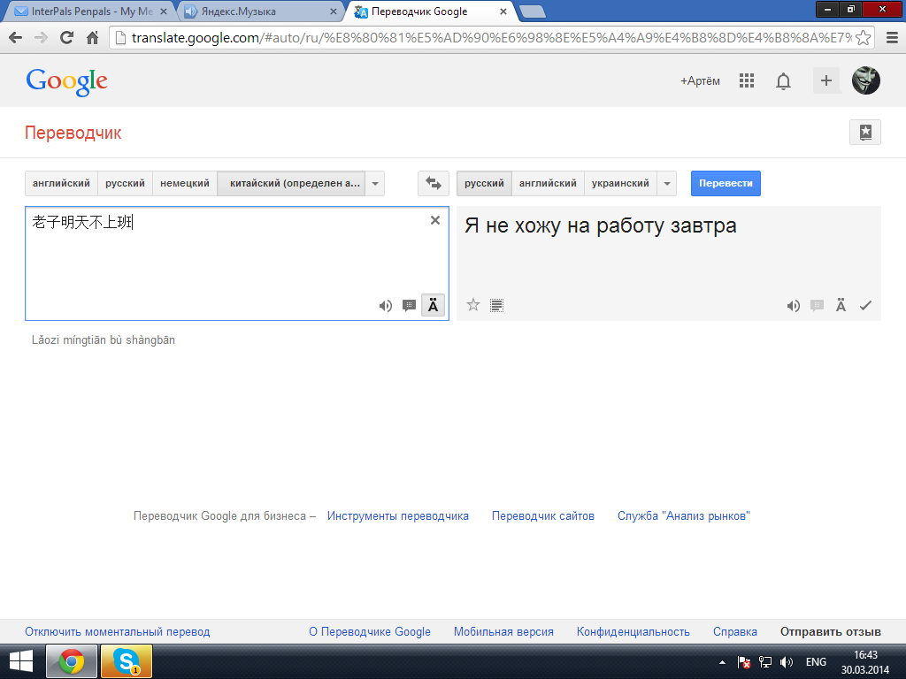Listen to the Russian translation

point(794,305)
